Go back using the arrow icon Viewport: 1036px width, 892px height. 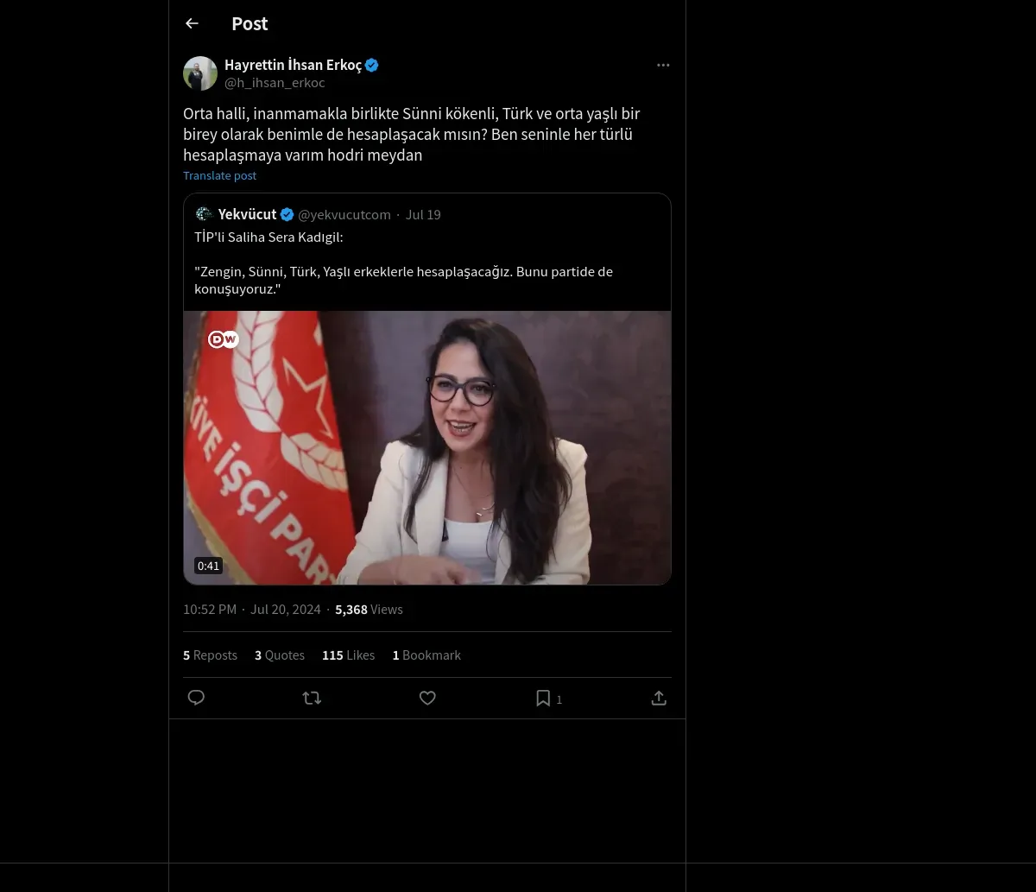pos(192,23)
